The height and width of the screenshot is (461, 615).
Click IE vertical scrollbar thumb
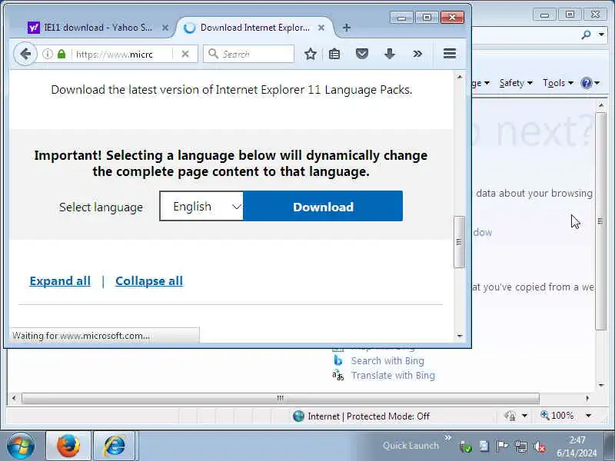[x=600, y=221]
